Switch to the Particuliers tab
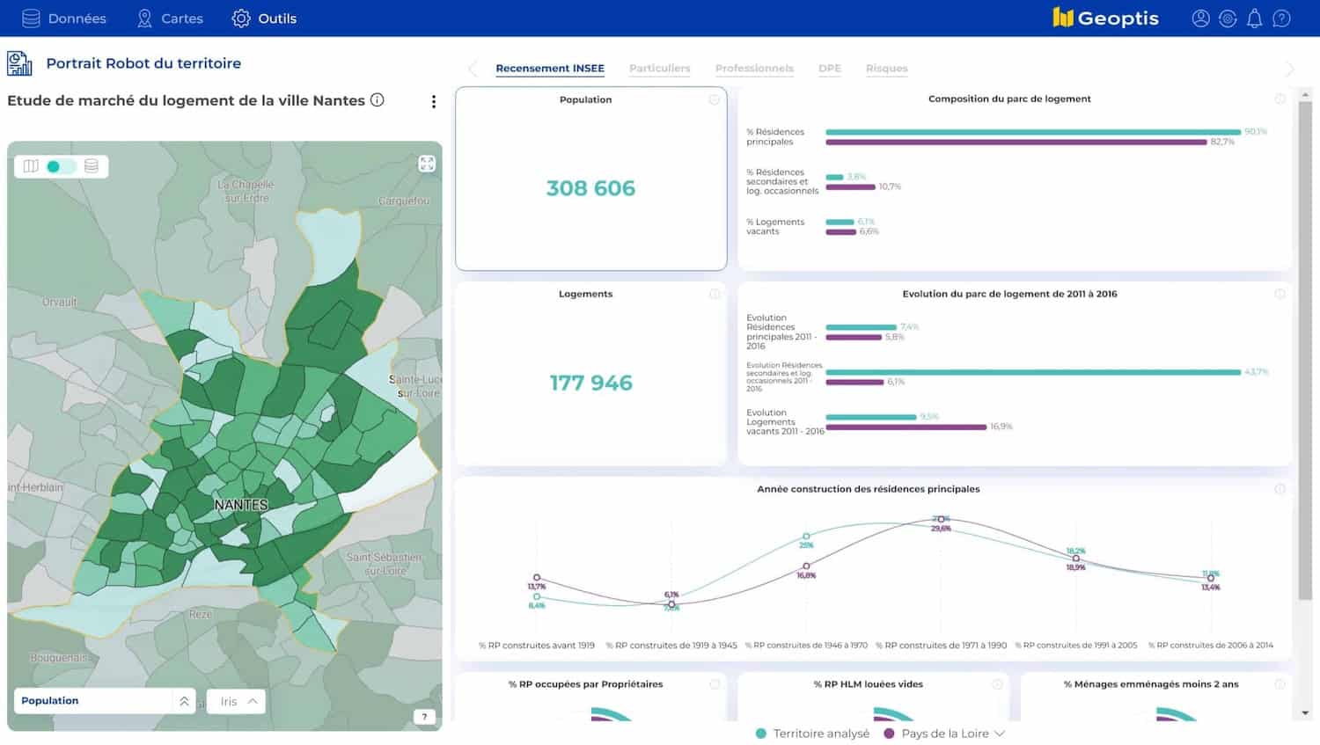This screenshot has height=745, width=1320. (x=659, y=69)
